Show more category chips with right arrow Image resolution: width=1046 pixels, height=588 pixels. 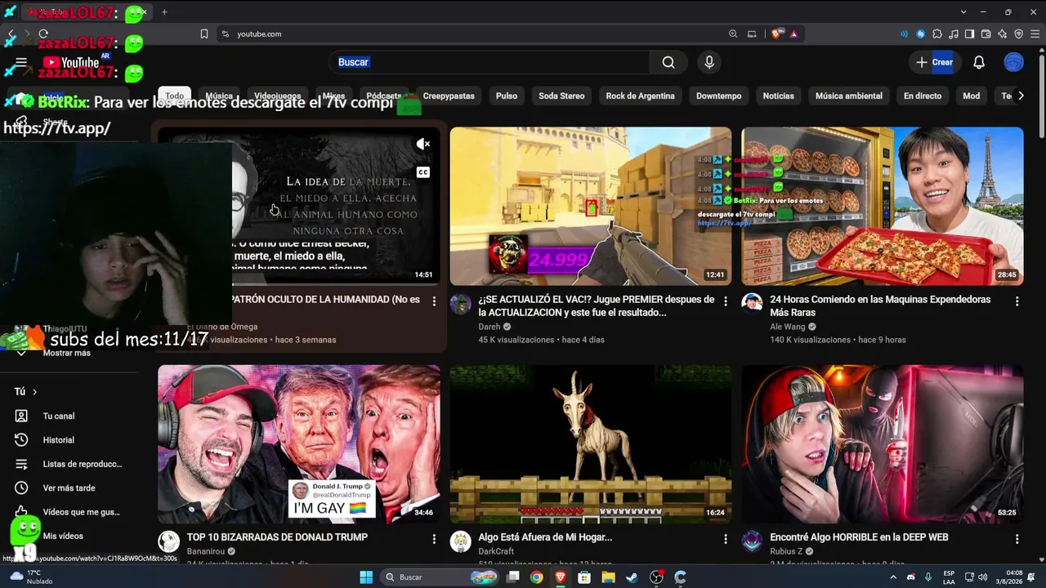tap(1021, 96)
